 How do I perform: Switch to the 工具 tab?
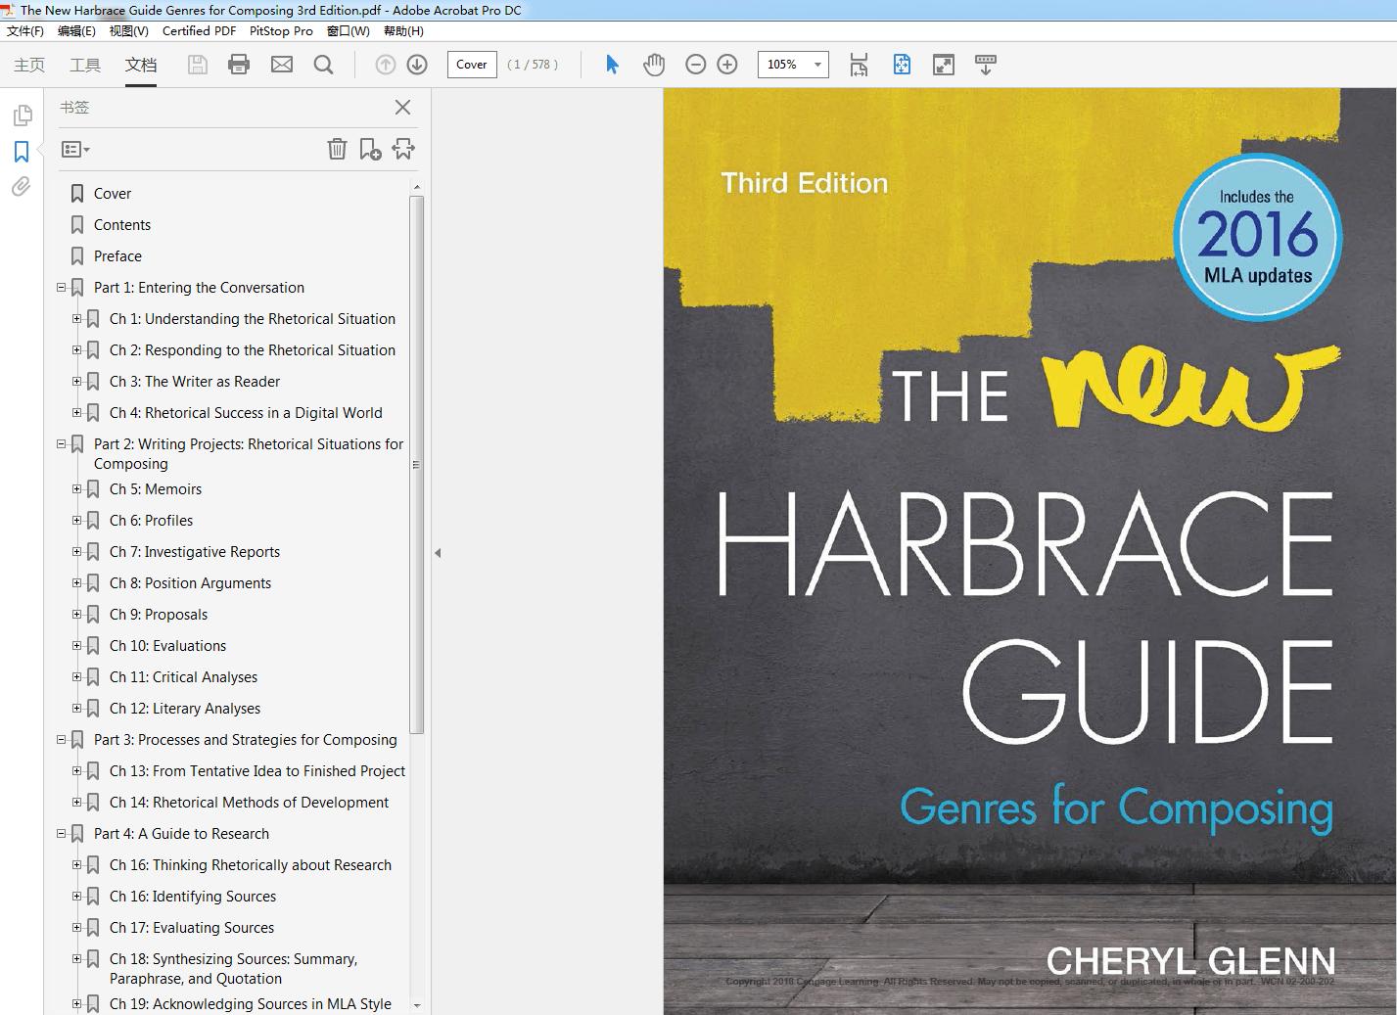[85, 65]
